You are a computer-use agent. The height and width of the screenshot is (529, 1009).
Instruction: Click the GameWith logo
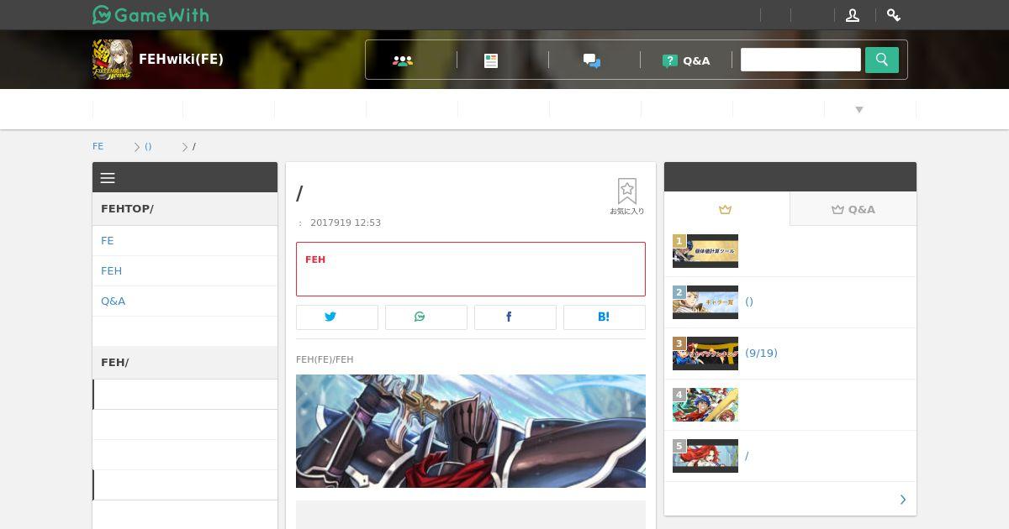pos(151,14)
